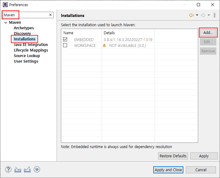Select Maven in the preferences tree
Screen dimensions: 220x178
15,23
